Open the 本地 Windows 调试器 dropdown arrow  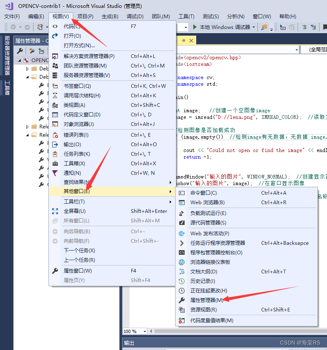[254, 27]
